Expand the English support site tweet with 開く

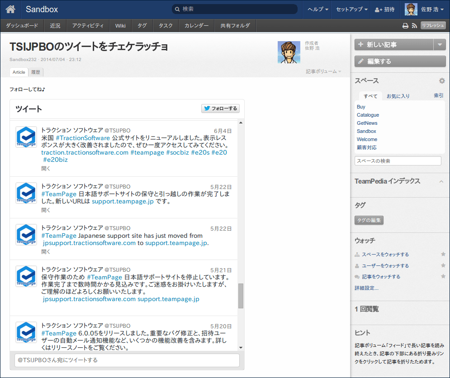46,252
